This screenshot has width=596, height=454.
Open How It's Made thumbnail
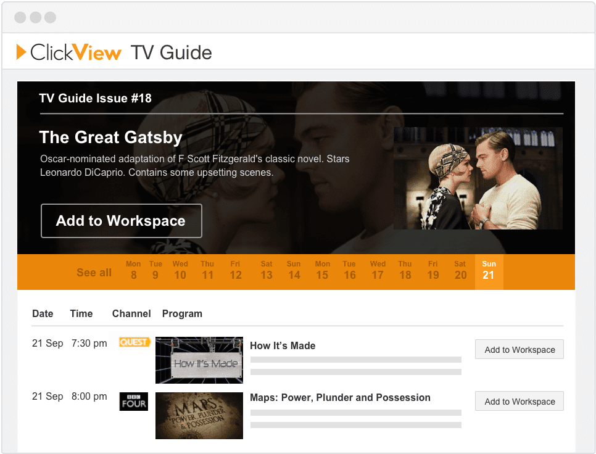coord(199,360)
